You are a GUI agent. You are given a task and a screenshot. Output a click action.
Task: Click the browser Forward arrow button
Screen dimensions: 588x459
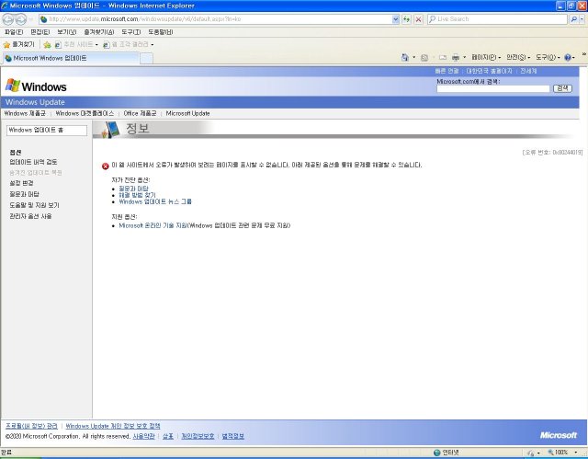coord(20,19)
